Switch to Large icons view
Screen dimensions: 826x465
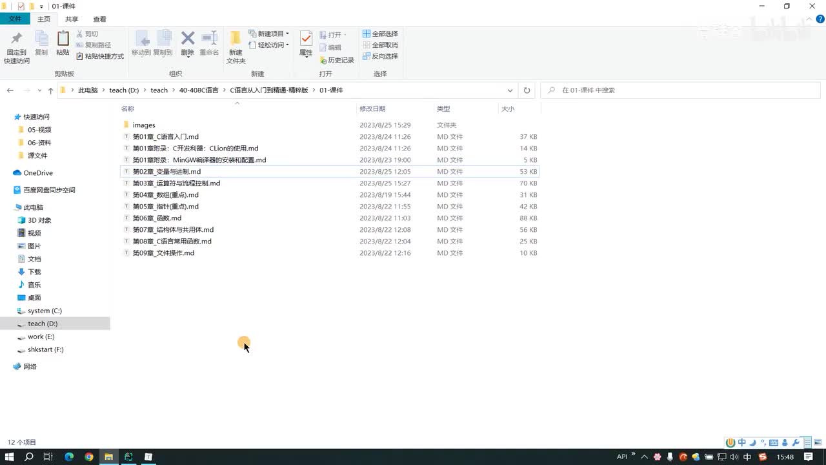click(818, 443)
